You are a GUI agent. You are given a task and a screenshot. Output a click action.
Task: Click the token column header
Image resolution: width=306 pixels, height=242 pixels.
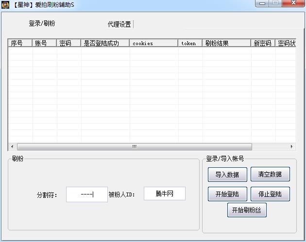190,43
